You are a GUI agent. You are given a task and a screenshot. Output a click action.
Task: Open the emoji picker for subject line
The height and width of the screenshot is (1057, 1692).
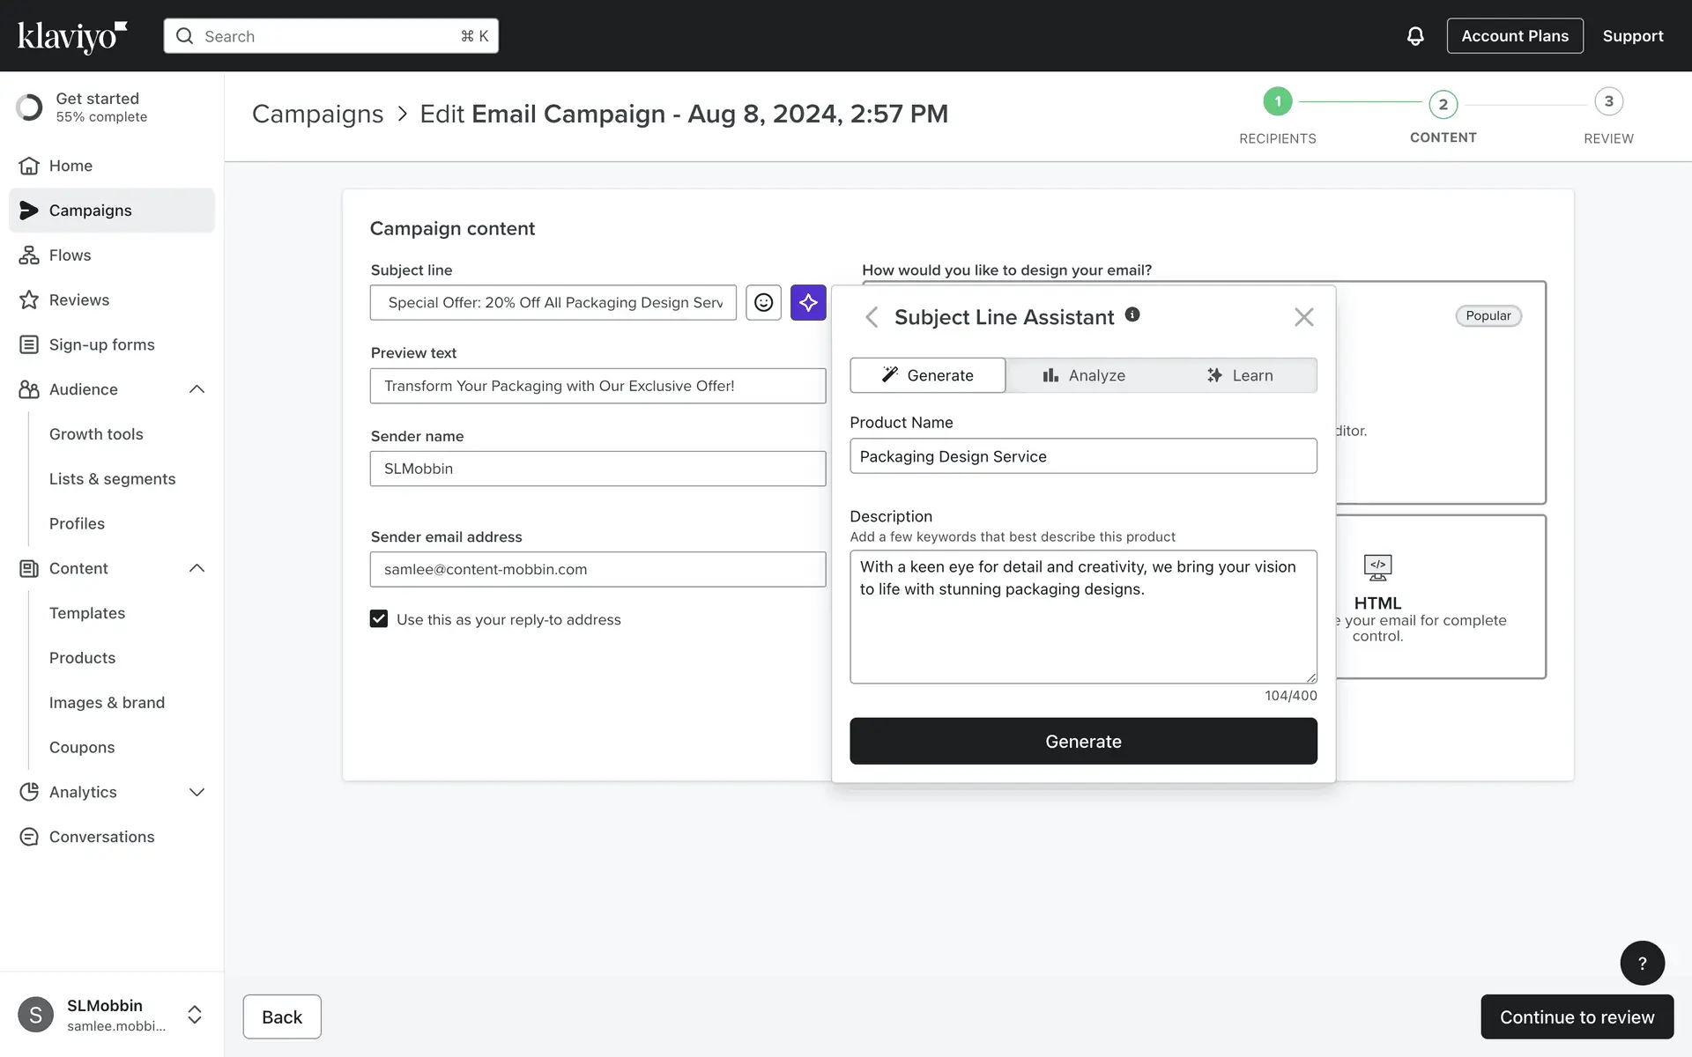763,302
